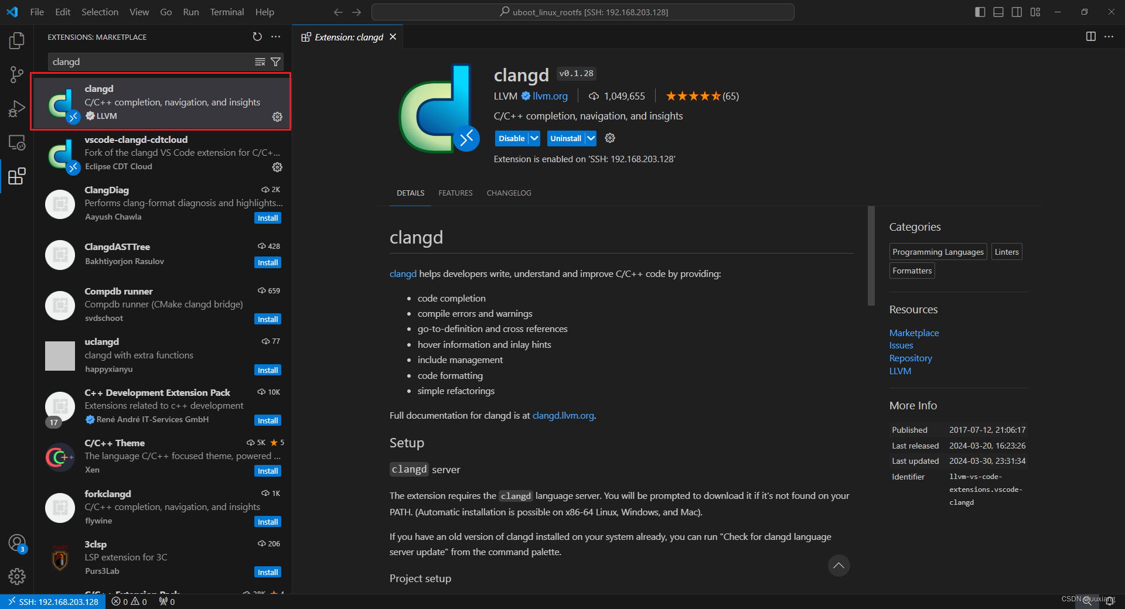Open the View menu

click(139, 12)
